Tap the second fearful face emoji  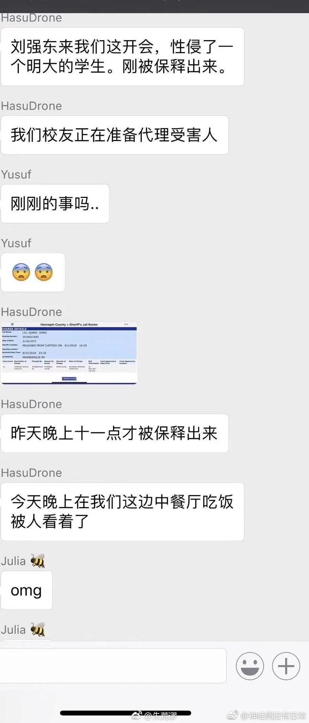pos(44,272)
